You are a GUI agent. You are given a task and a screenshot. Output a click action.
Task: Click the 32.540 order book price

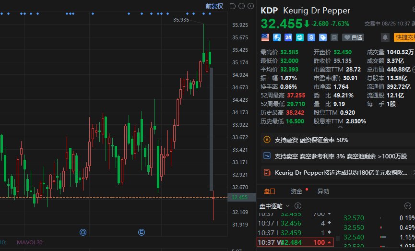354,237
